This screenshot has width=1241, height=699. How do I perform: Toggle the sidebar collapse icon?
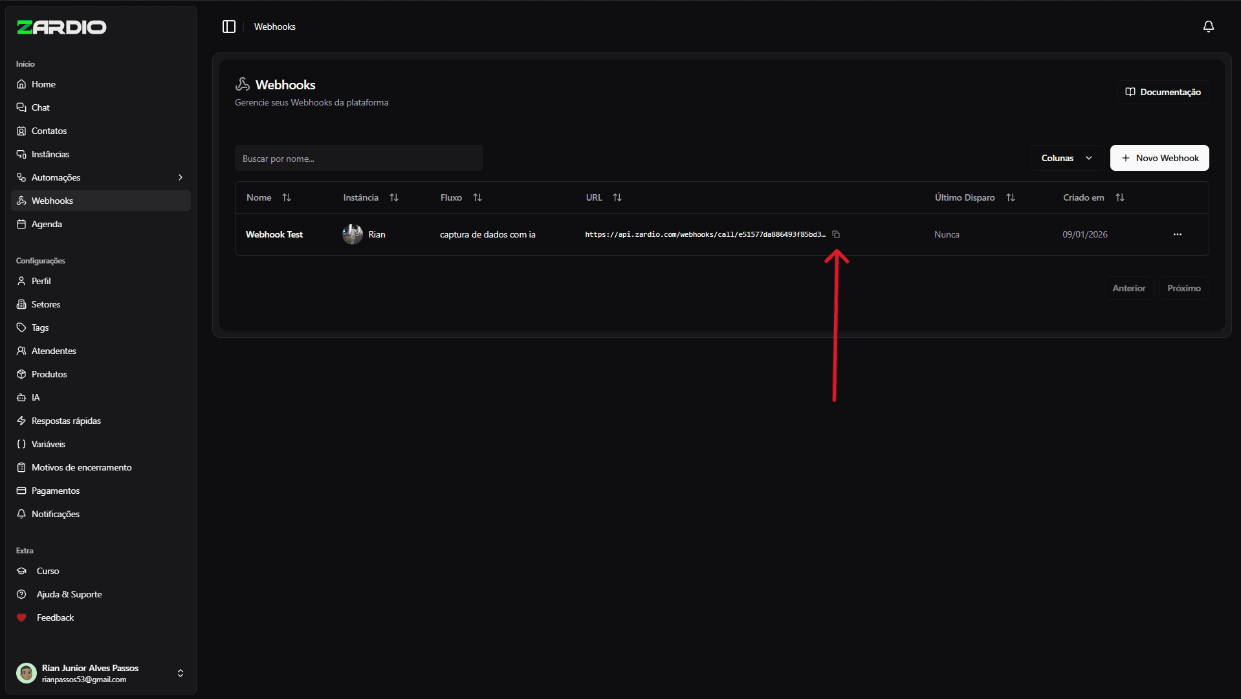[229, 27]
